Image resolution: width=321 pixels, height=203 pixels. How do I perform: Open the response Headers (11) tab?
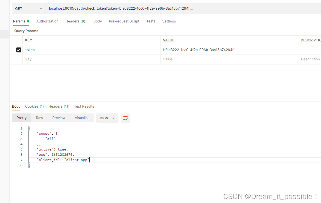59,106
